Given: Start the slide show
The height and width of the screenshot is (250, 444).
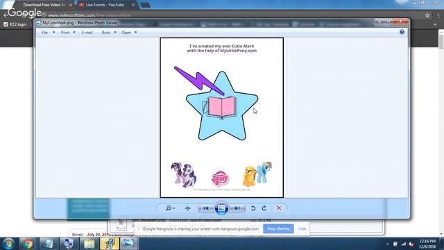Looking at the screenshot, I should (221, 208).
